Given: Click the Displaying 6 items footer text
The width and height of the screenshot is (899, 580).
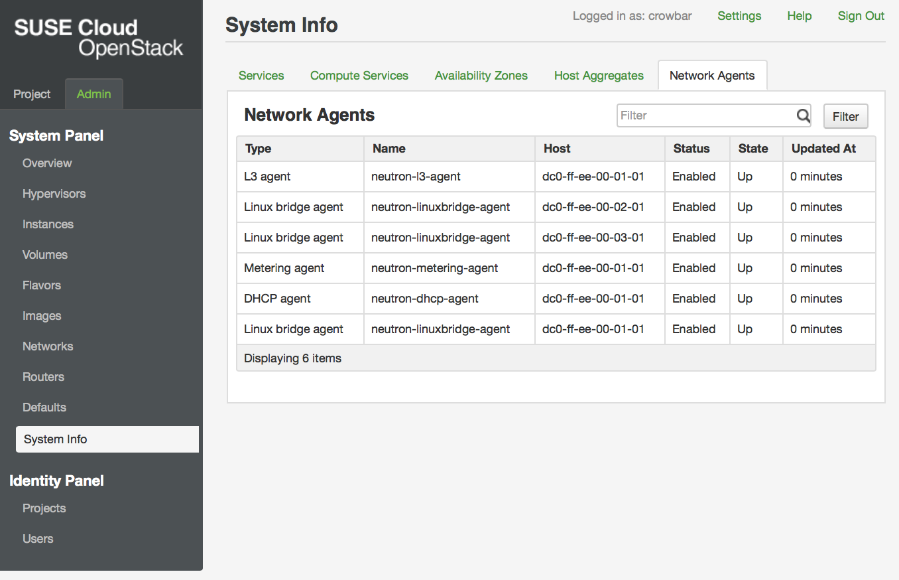Looking at the screenshot, I should [292, 358].
